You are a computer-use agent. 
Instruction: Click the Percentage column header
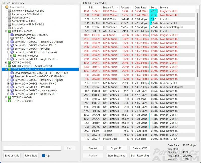154,7
